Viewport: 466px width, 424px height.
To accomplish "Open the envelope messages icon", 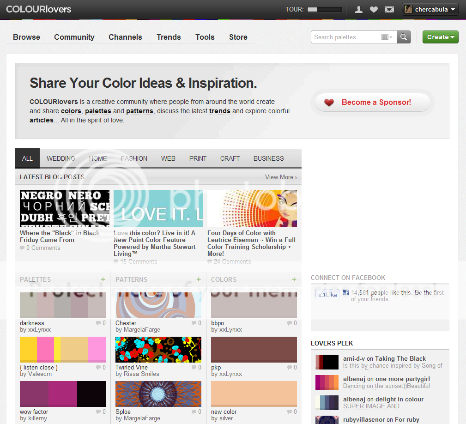I will (x=389, y=10).
